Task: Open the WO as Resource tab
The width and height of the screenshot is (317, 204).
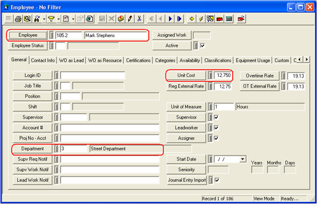Action: click(x=105, y=60)
